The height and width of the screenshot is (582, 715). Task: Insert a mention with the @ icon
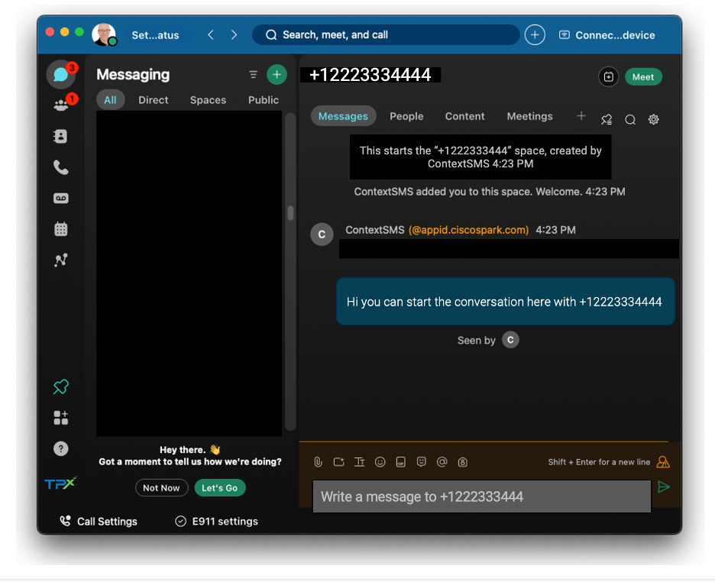click(442, 462)
